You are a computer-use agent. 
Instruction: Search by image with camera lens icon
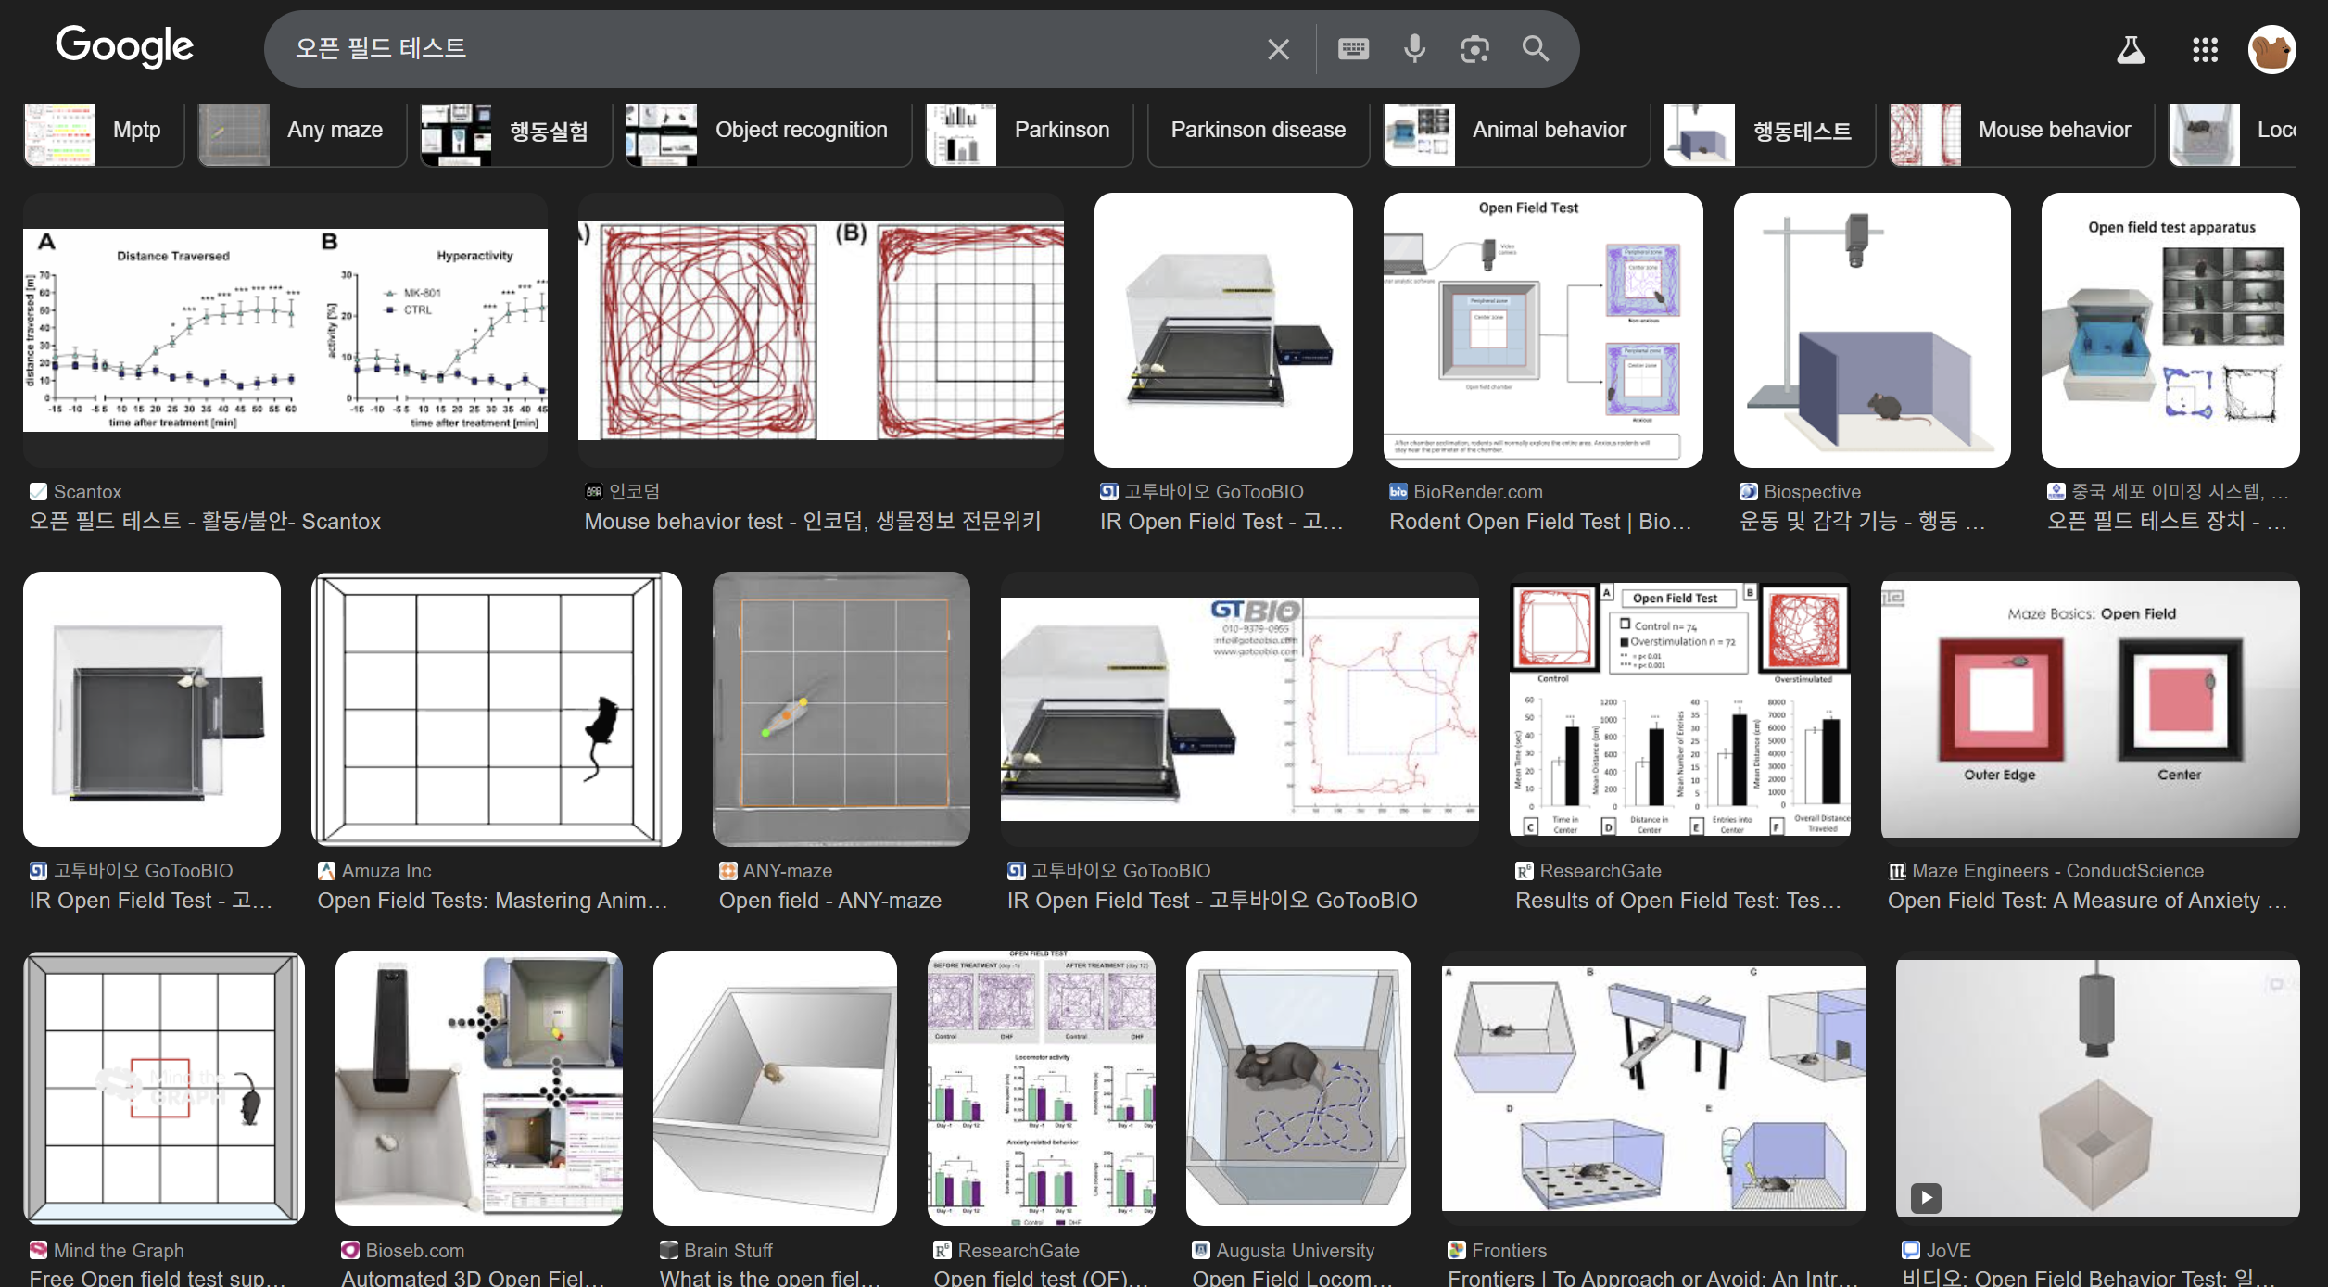point(1474,49)
